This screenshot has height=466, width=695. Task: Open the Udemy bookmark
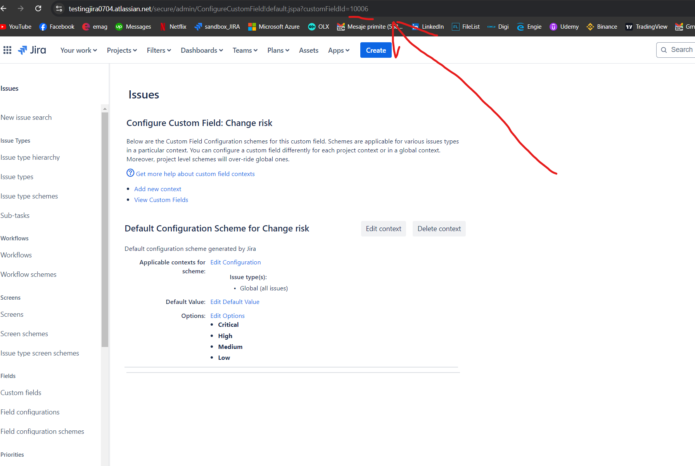pyautogui.click(x=564, y=27)
